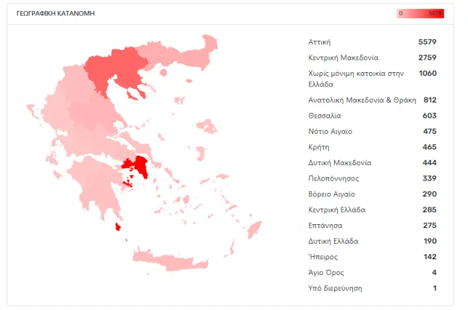468x310 pixels.
Task: Select the Άγιο Όρος row
Action: (x=372, y=273)
